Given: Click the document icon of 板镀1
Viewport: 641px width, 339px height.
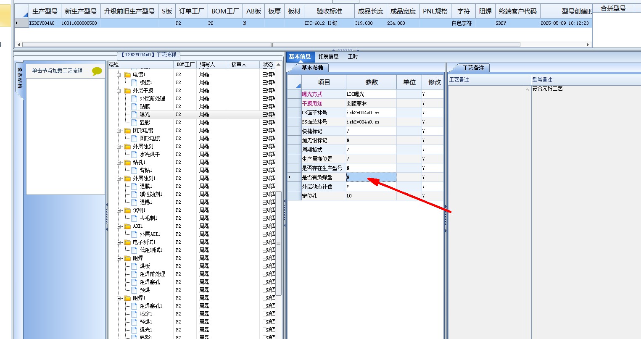Looking at the screenshot, I should [x=134, y=82].
